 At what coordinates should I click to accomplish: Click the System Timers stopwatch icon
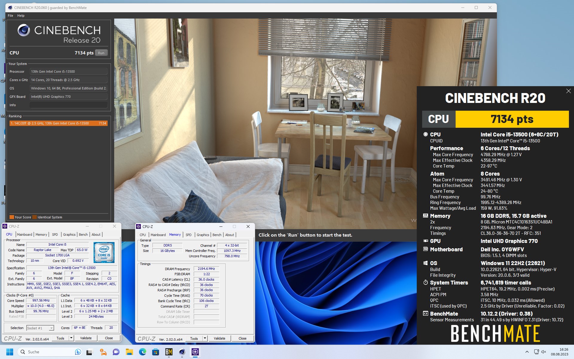(x=425, y=282)
